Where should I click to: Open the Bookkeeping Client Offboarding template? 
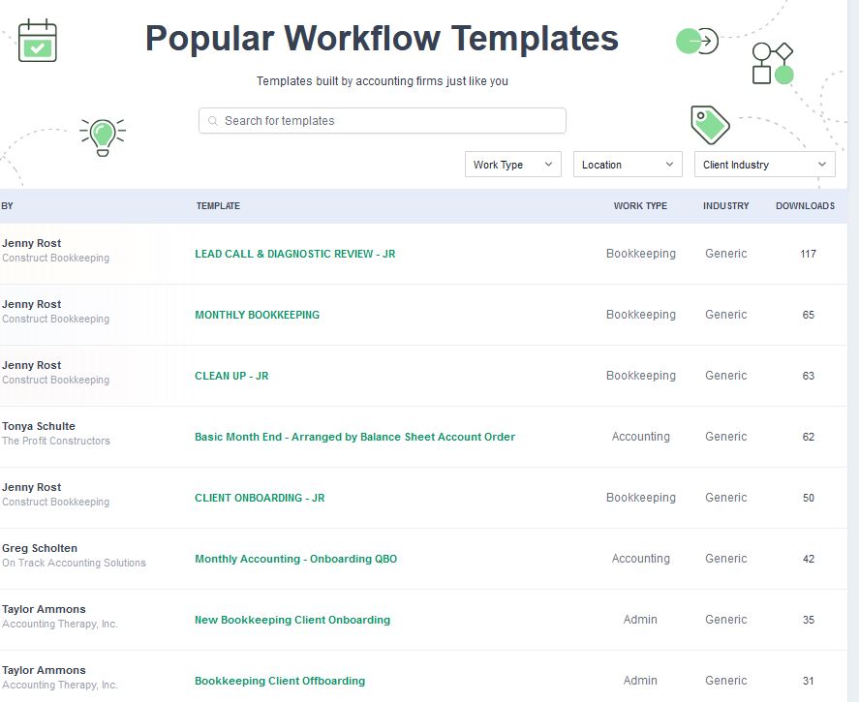(x=280, y=681)
